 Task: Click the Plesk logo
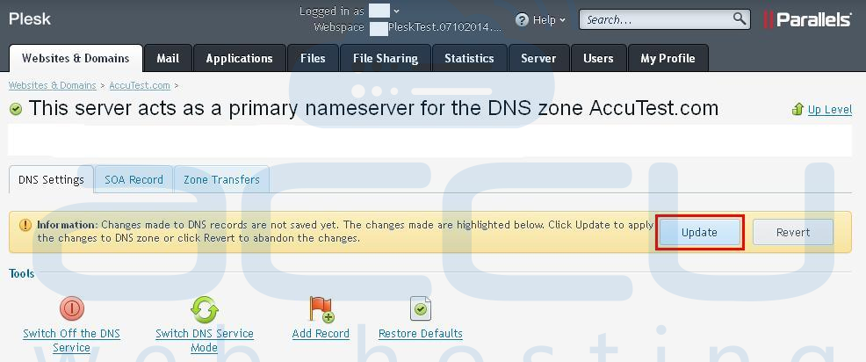click(x=30, y=18)
